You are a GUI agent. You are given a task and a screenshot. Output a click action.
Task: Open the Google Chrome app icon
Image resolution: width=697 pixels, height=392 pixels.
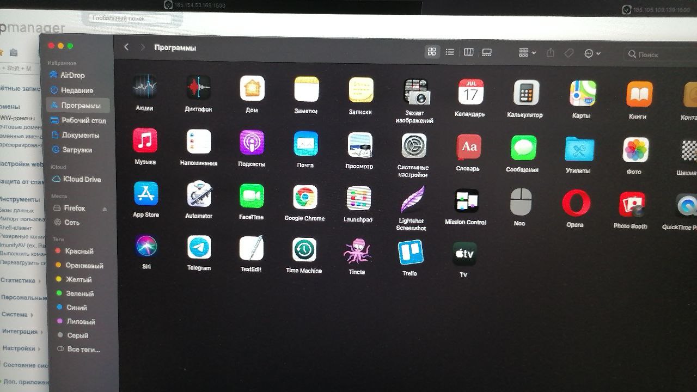[x=305, y=197]
